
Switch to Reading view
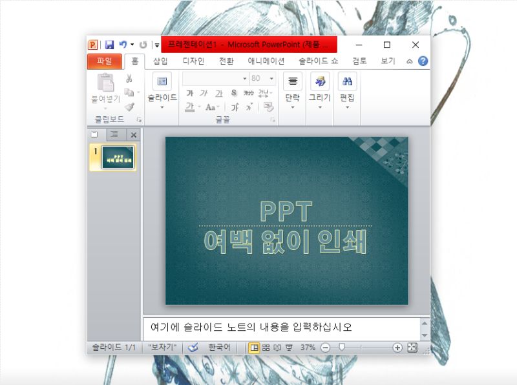(x=277, y=348)
